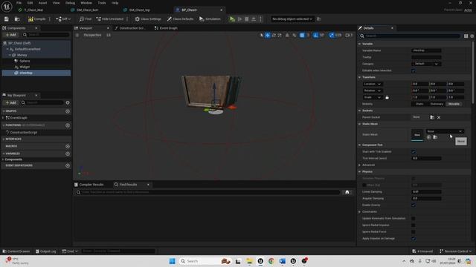Click the Find toolbar button
476x267 pixels.
click(86, 19)
